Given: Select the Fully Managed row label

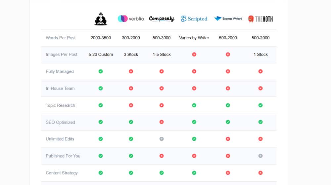Looking at the screenshot, I should (x=60, y=71).
